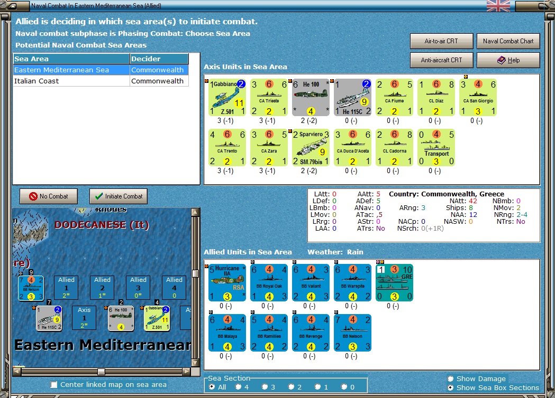This screenshot has height=398, width=555.
Task: Select sea section 4 radio button
Action: pos(238,387)
